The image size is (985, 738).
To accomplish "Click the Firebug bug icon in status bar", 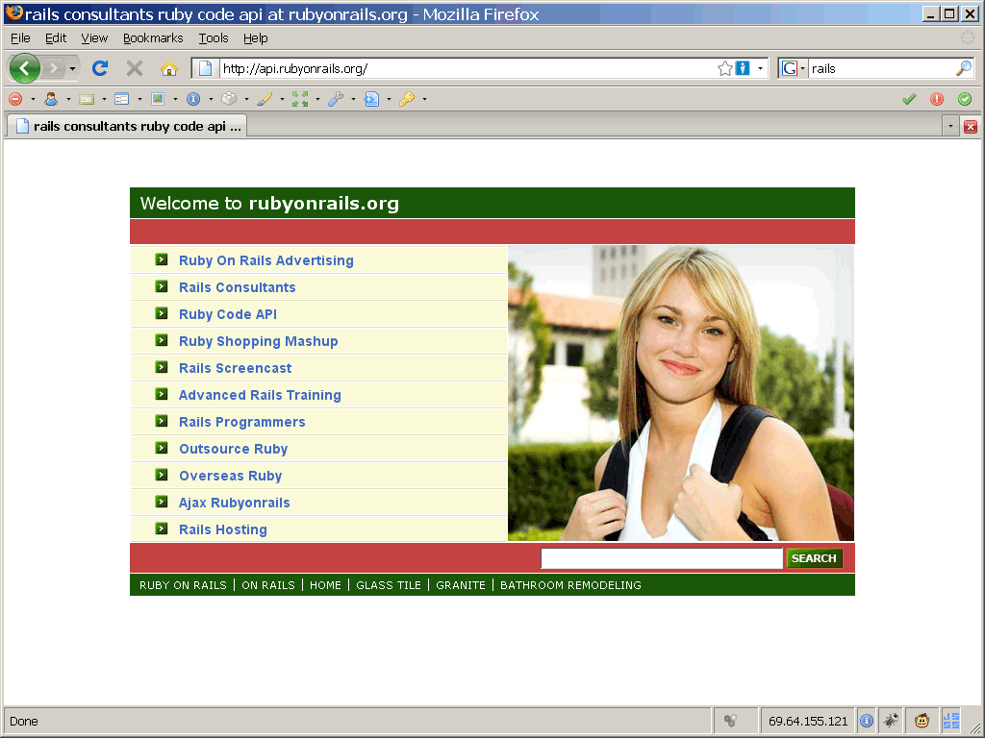I will click(x=891, y=721).
